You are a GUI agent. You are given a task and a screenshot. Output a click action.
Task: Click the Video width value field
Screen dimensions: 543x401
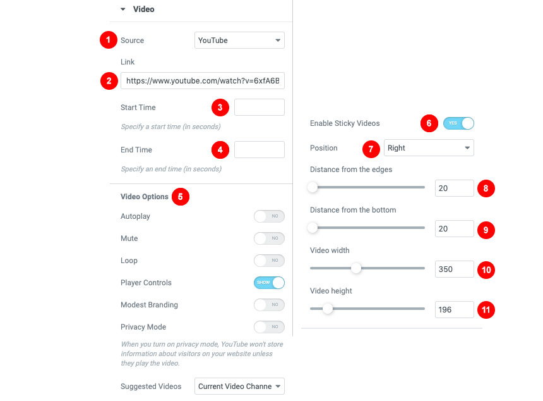click(x=454, y=269)
